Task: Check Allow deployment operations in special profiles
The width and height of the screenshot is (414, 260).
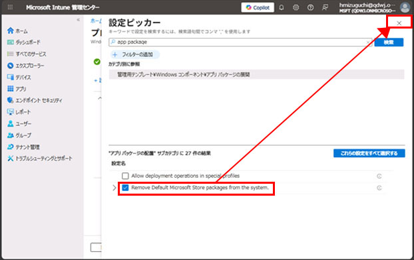Action: pyautogui.click(x=125, y=176)
